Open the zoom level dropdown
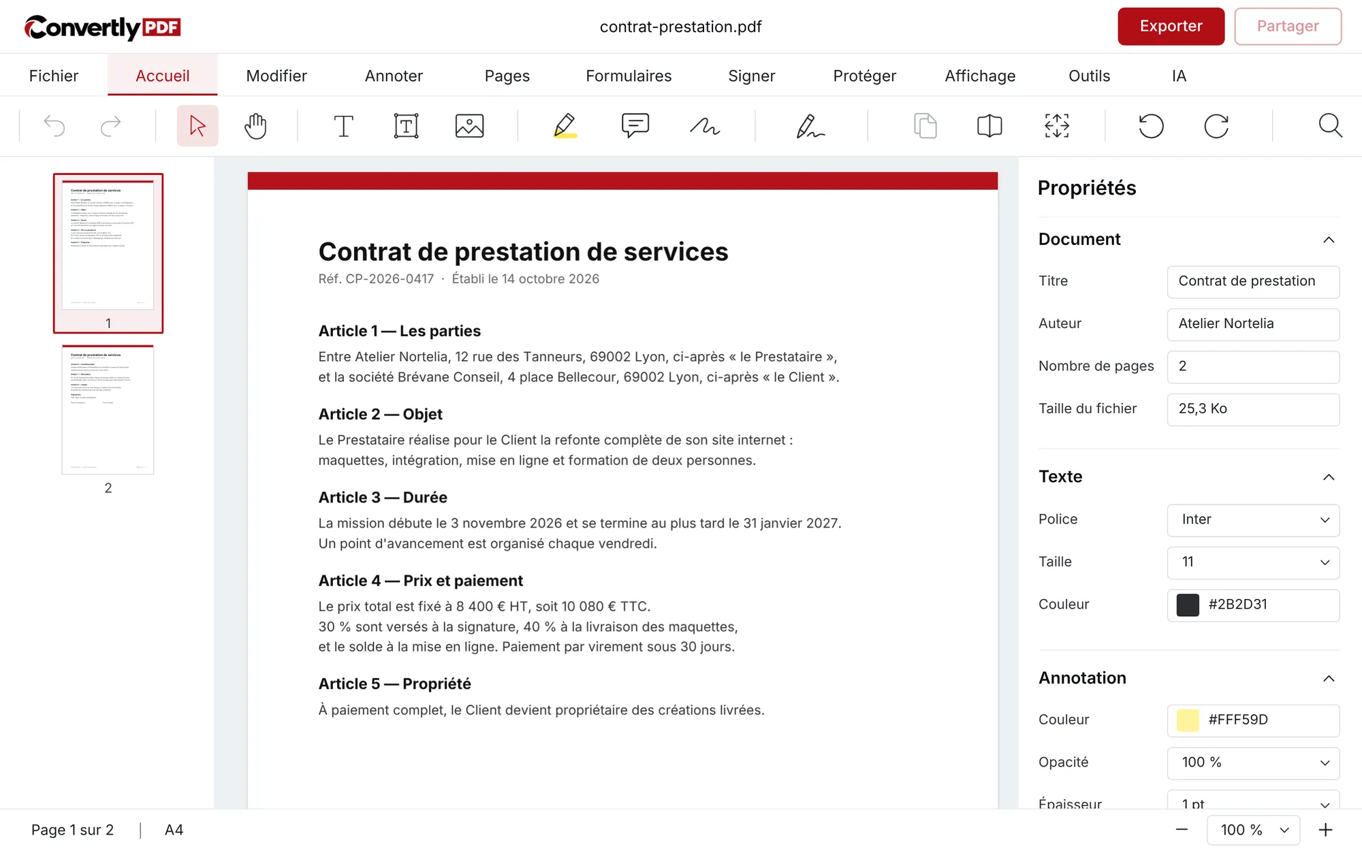1362x851 pixels. pyautogui.click(x=1253, y=830)
